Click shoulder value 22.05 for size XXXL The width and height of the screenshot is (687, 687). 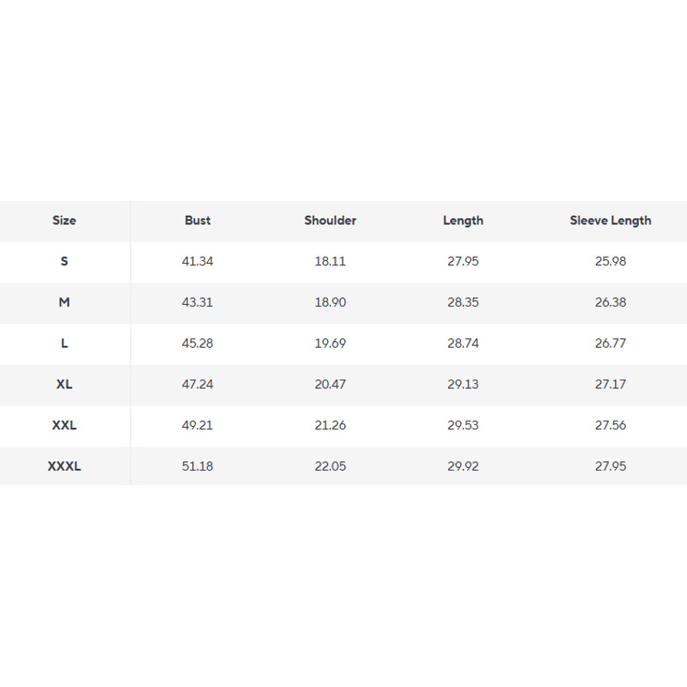click(x=330, y=467)
